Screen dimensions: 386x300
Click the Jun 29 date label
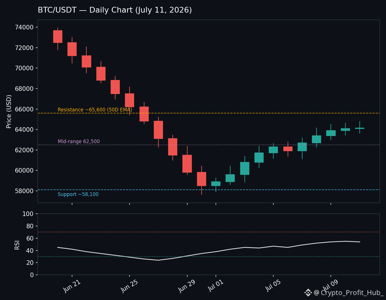coord(187,286)
